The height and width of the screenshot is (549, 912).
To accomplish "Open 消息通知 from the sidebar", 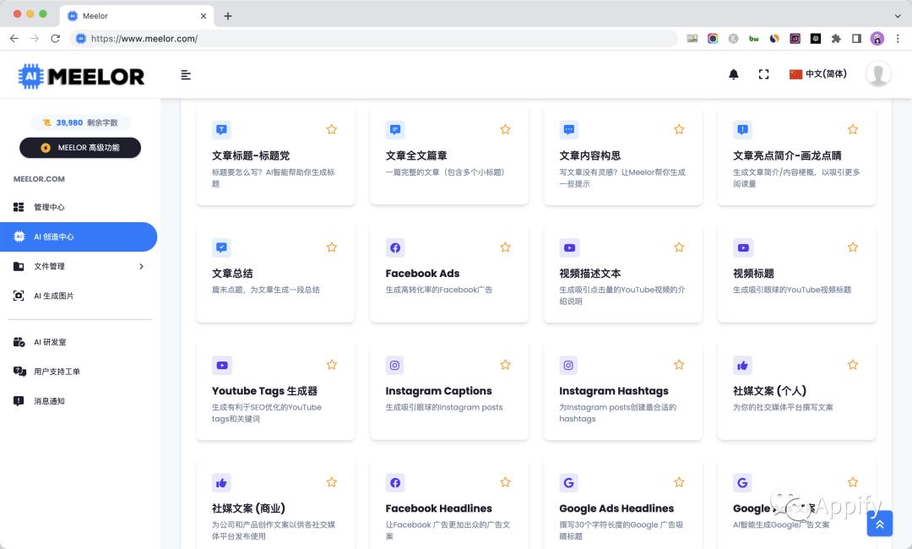I will (49, 400).
